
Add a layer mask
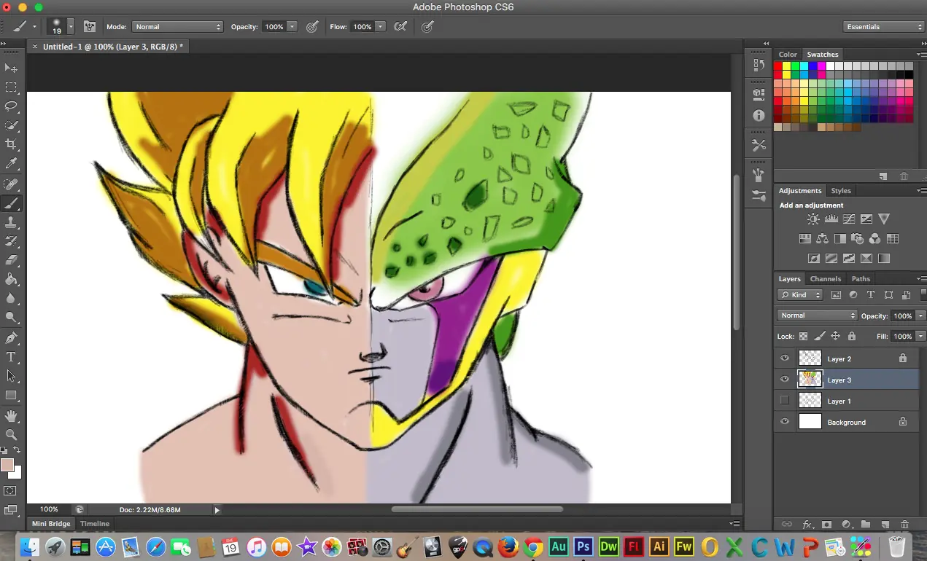827,525
